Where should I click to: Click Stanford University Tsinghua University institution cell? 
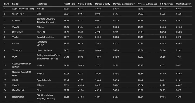(46, 20)
